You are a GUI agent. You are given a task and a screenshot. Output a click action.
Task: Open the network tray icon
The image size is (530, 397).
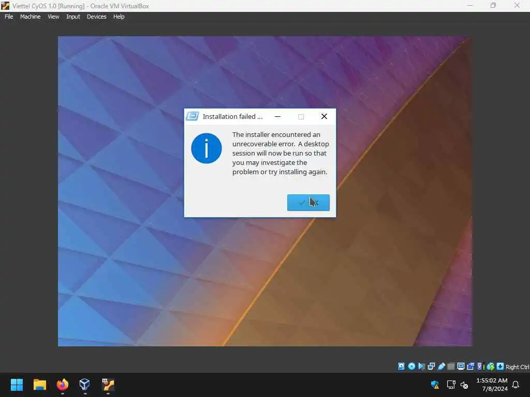click(451, 385)
